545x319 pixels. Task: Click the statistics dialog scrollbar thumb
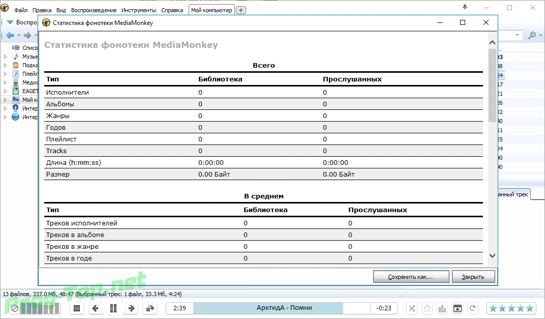[492, 85]
